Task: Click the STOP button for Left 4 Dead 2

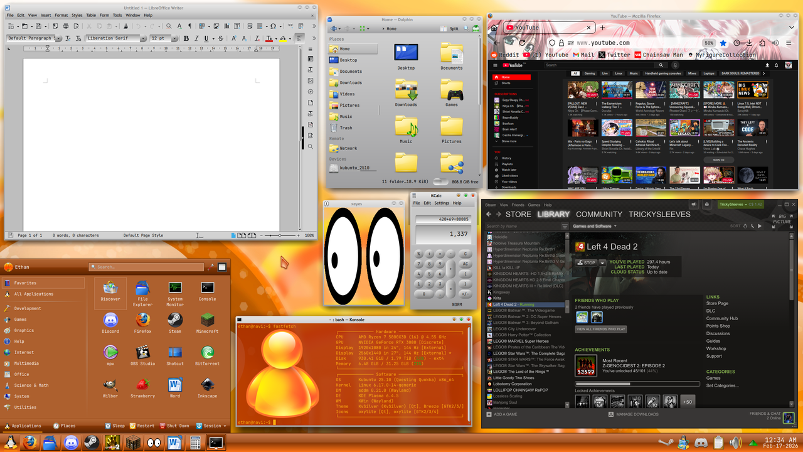Action: [x=586, y=263]
